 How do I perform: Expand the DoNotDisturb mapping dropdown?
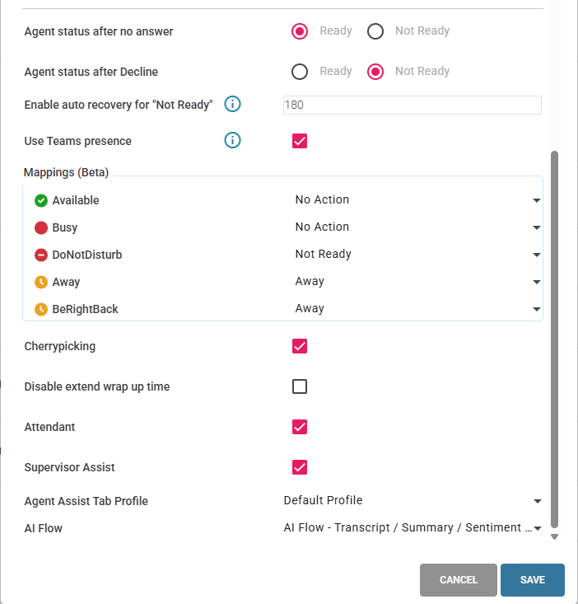coord(417,255)
